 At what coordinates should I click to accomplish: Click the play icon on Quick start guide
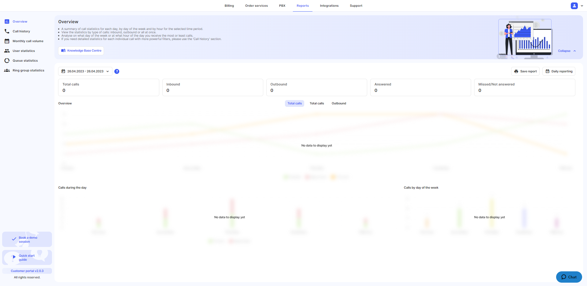14,257
